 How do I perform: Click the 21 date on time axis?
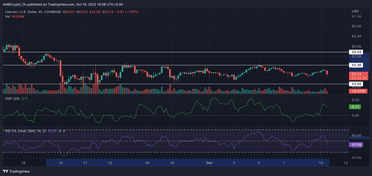(x=86, y=163)
